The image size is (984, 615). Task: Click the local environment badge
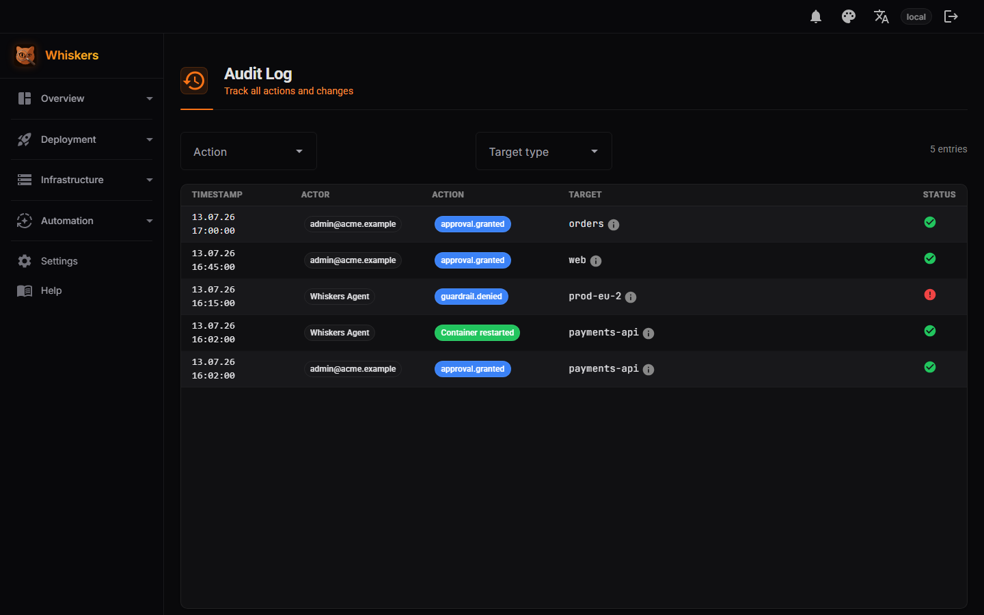coord(916,16)
